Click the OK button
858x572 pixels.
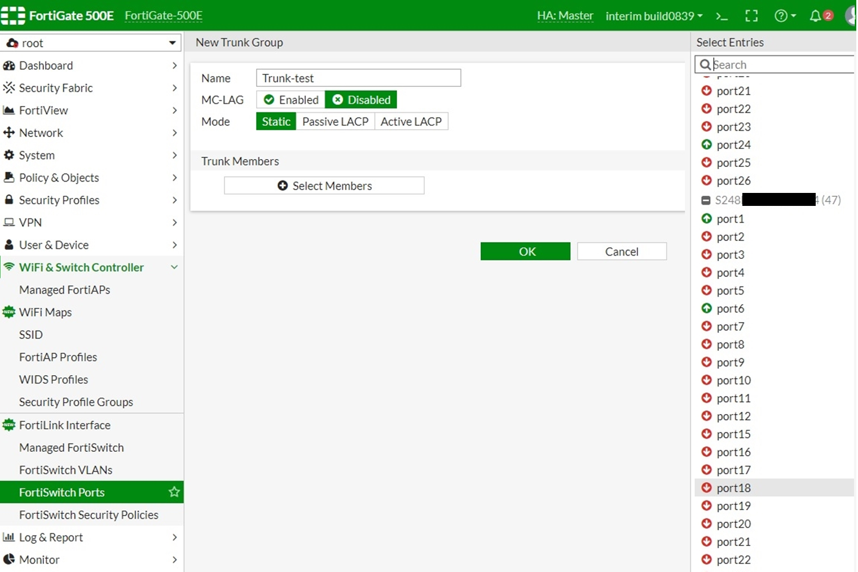click(x=525, y=252)
